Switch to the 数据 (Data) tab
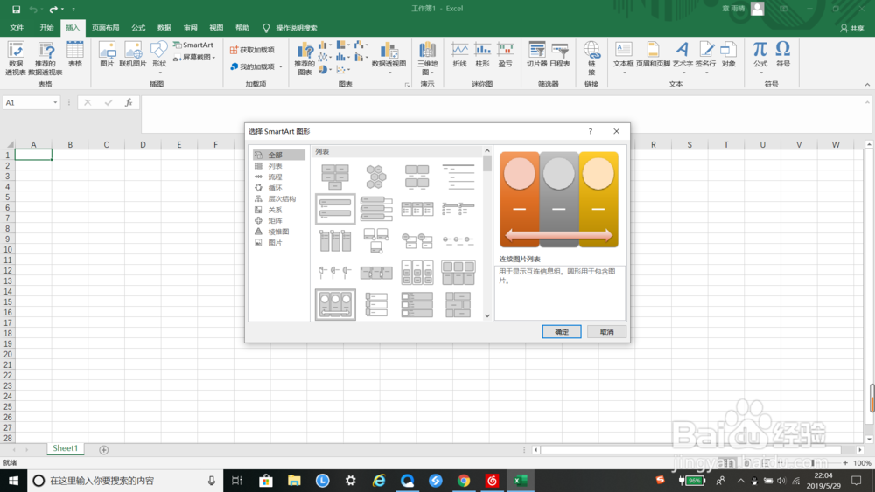The height and width of the screenshot is (492, 875). [x=164, y=28]
